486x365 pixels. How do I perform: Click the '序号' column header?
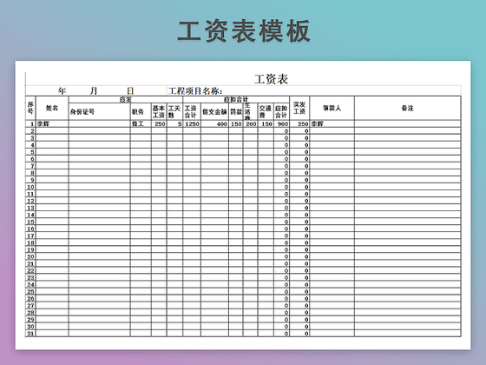coord(30,108)
